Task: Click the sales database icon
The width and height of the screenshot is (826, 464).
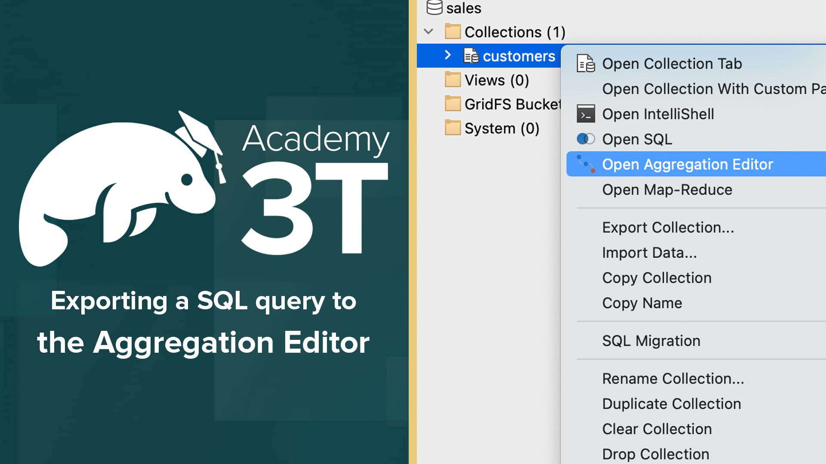Action: [434, 7]
